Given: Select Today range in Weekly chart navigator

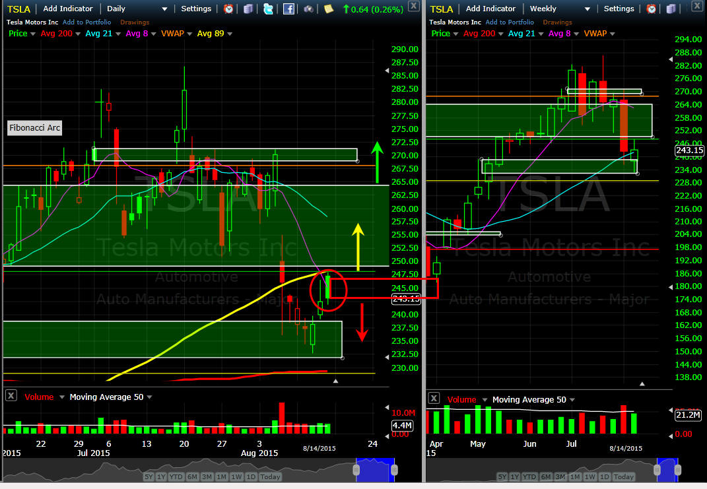Looking at the screenshot, I should [624, 477].
